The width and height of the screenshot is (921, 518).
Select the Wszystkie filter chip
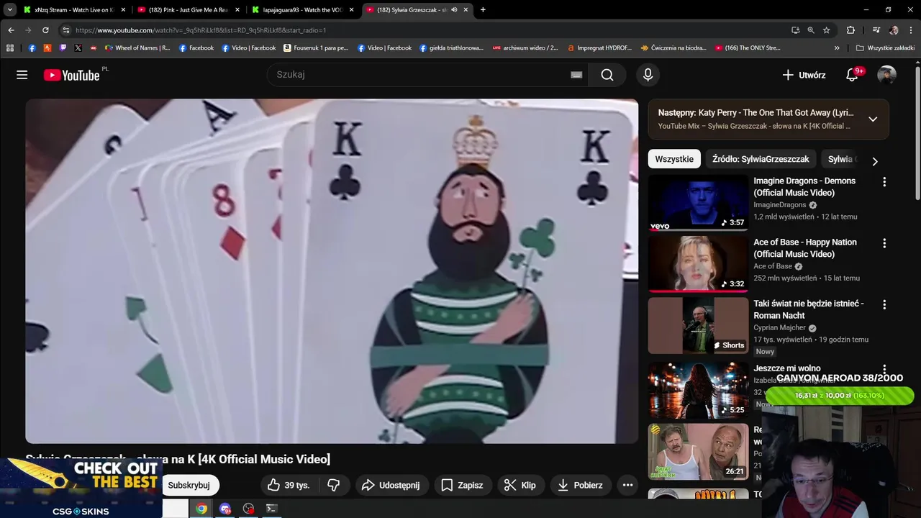(x=674, y=159)
